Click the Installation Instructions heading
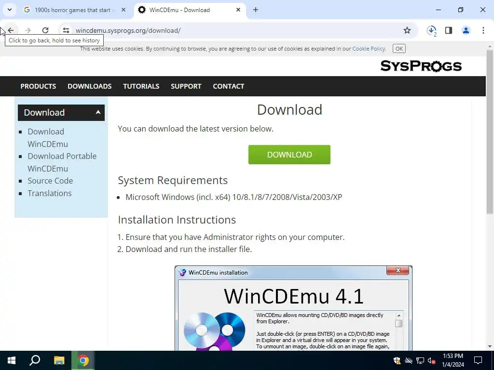 (177, 220)
